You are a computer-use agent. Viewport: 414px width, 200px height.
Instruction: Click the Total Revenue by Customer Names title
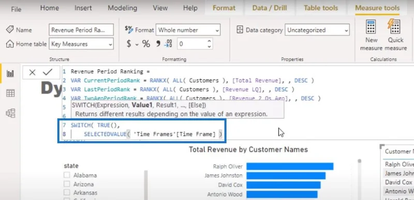pos(248,150)
